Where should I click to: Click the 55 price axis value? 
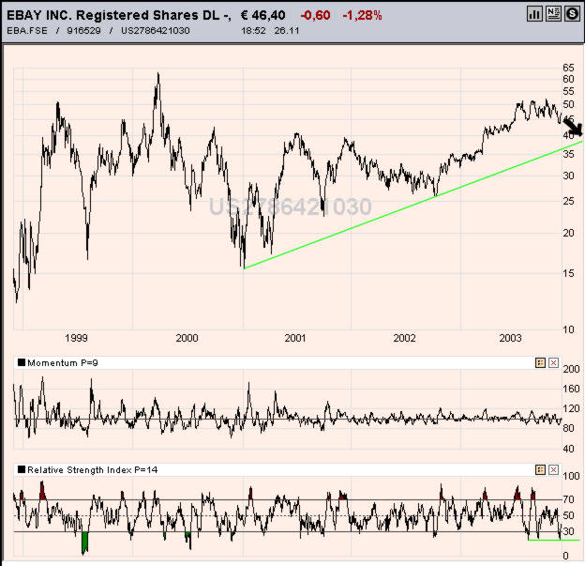(568, 91)
